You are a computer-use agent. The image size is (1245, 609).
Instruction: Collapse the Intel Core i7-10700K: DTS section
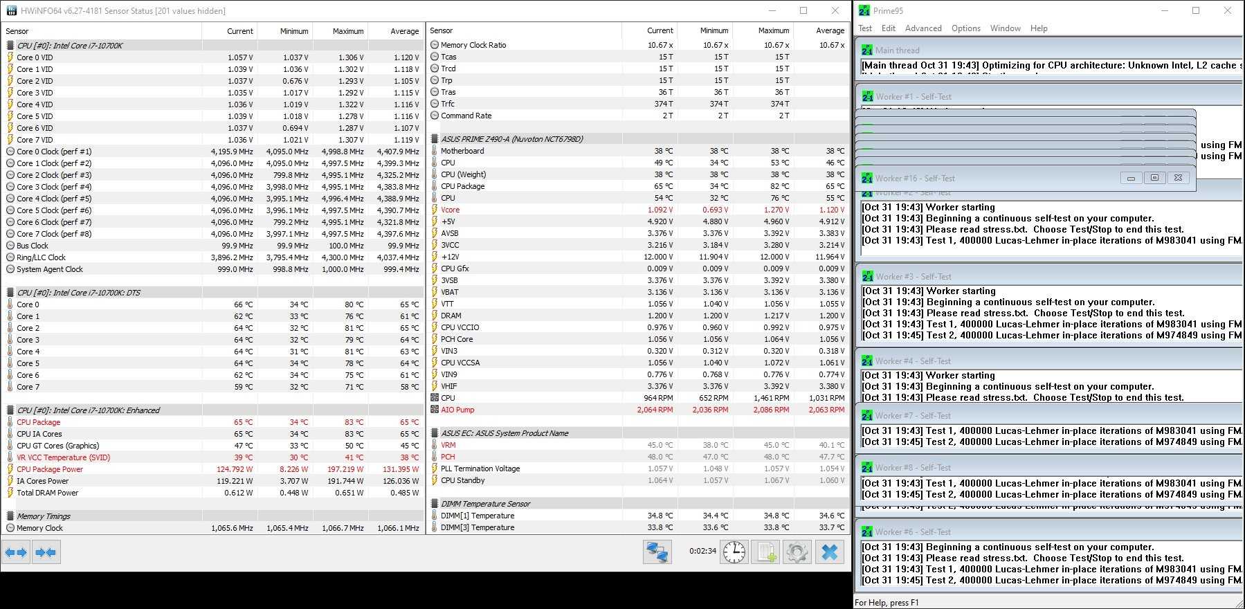10,293
